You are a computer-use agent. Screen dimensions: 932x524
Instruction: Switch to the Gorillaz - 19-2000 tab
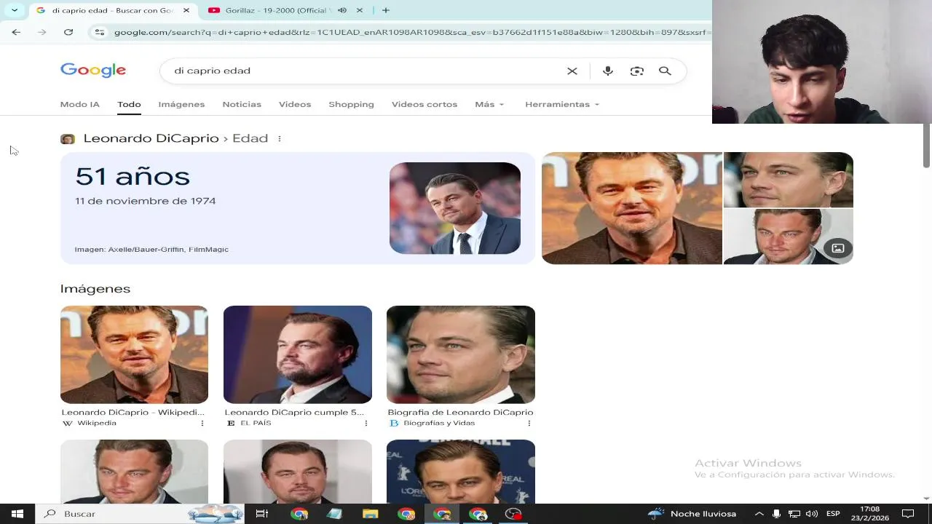click(x=286, y=10)
